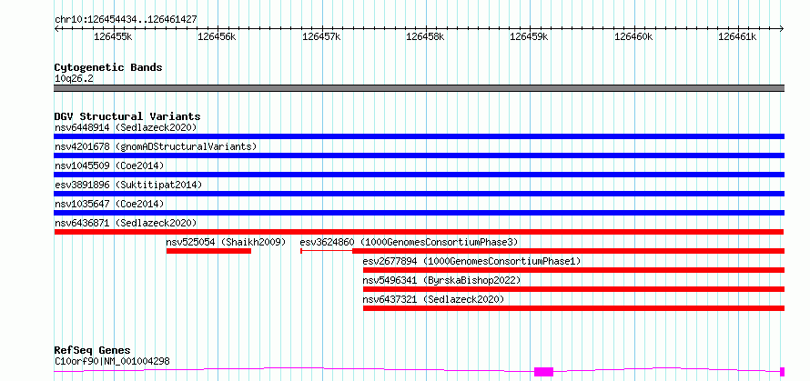Select the red bar under nsv6436871

tap(419, 232)
